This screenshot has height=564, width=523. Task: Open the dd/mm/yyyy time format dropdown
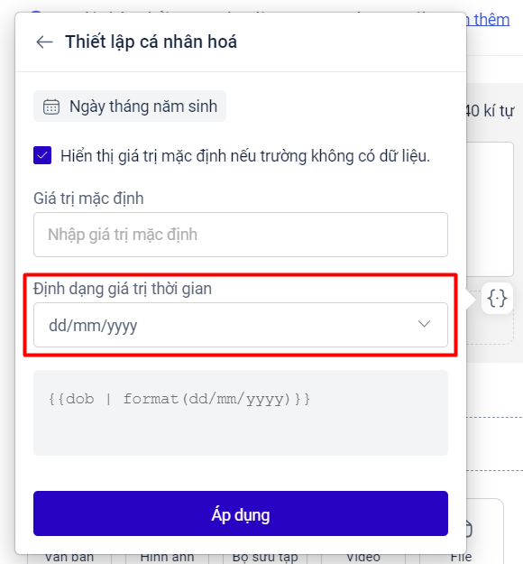[241, 325]
